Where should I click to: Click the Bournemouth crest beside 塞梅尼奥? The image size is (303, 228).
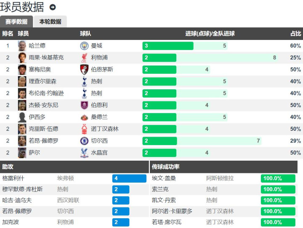coord(84,69)
